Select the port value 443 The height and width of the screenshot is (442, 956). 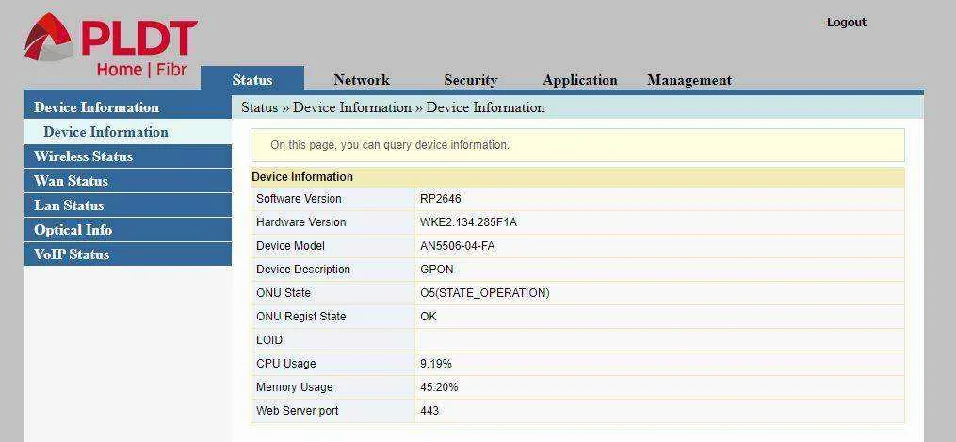[429, 411]
